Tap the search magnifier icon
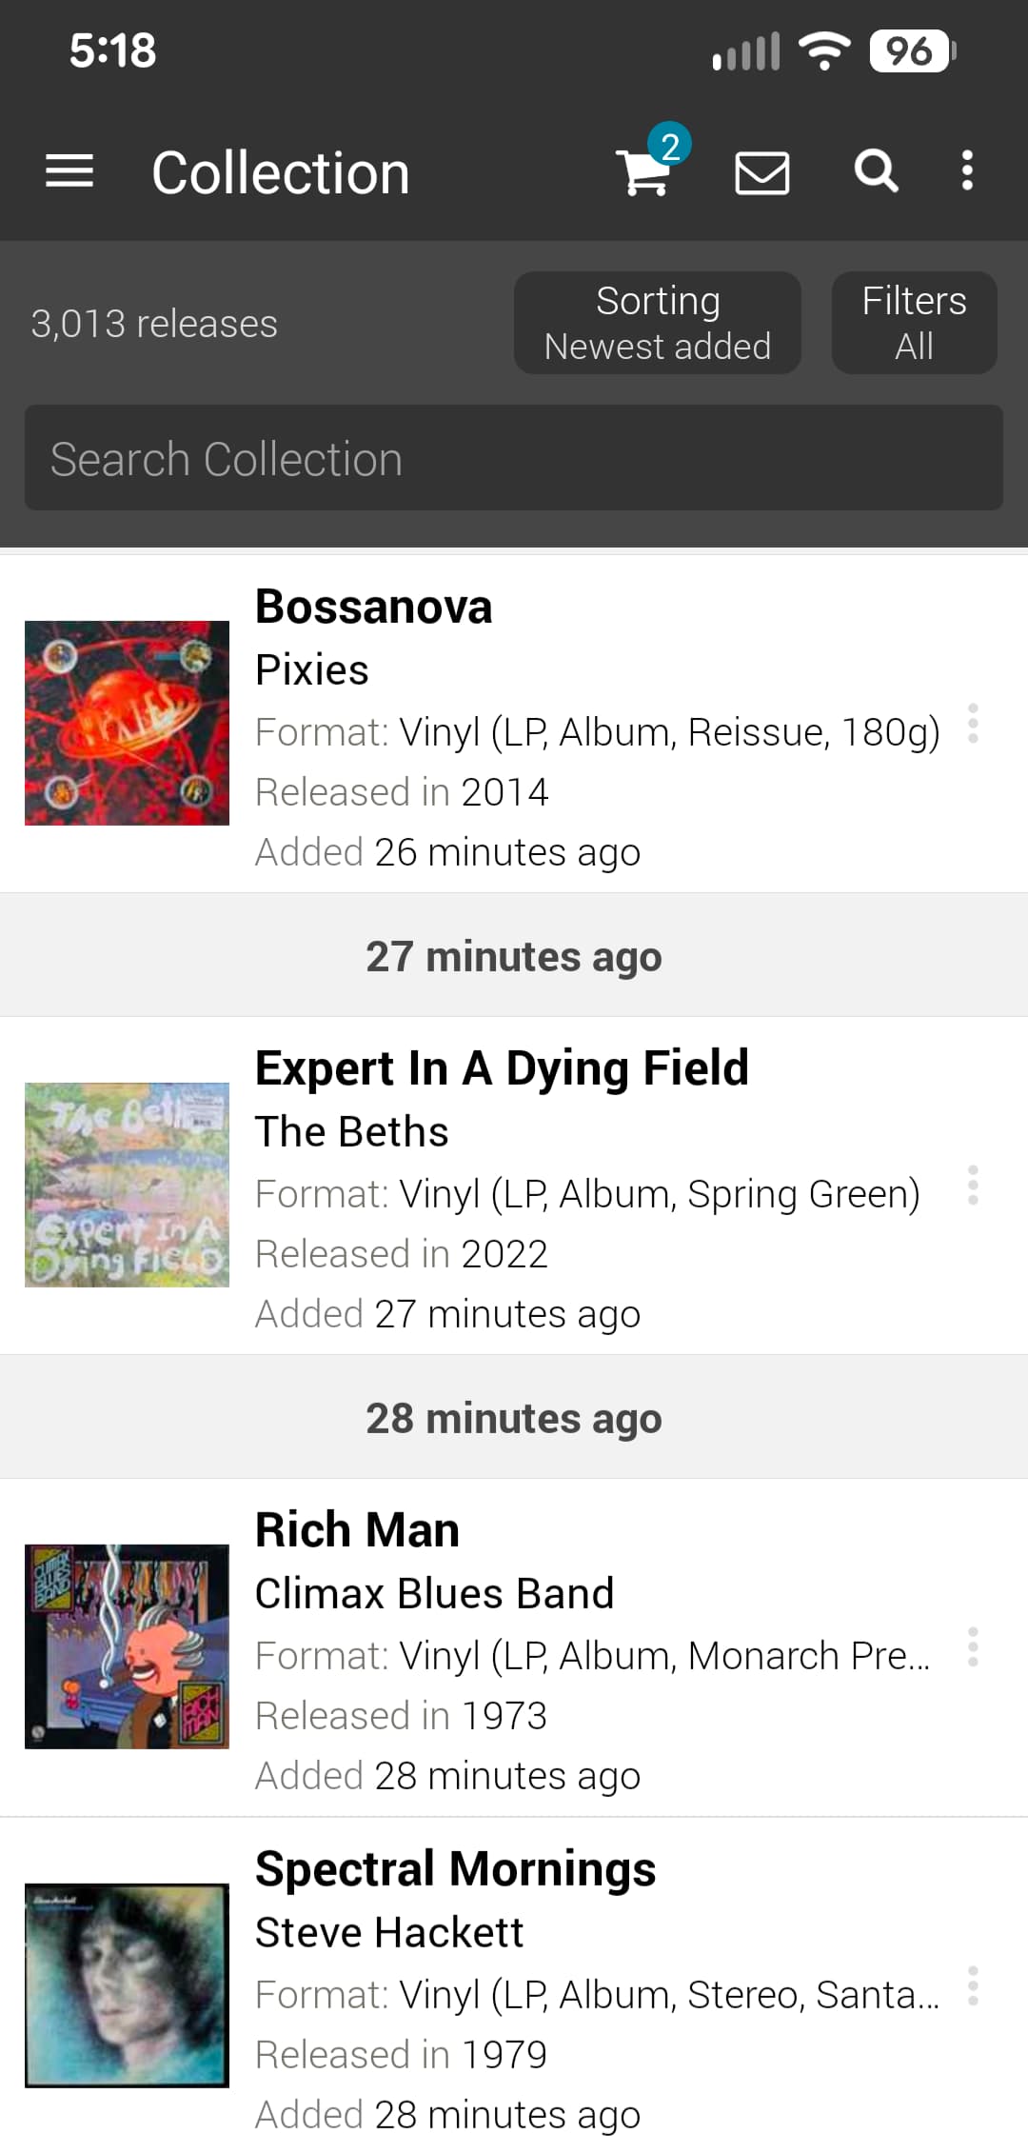This screenshot has height=2154, width=1028. pyautogui.click(x=876, y=172)
